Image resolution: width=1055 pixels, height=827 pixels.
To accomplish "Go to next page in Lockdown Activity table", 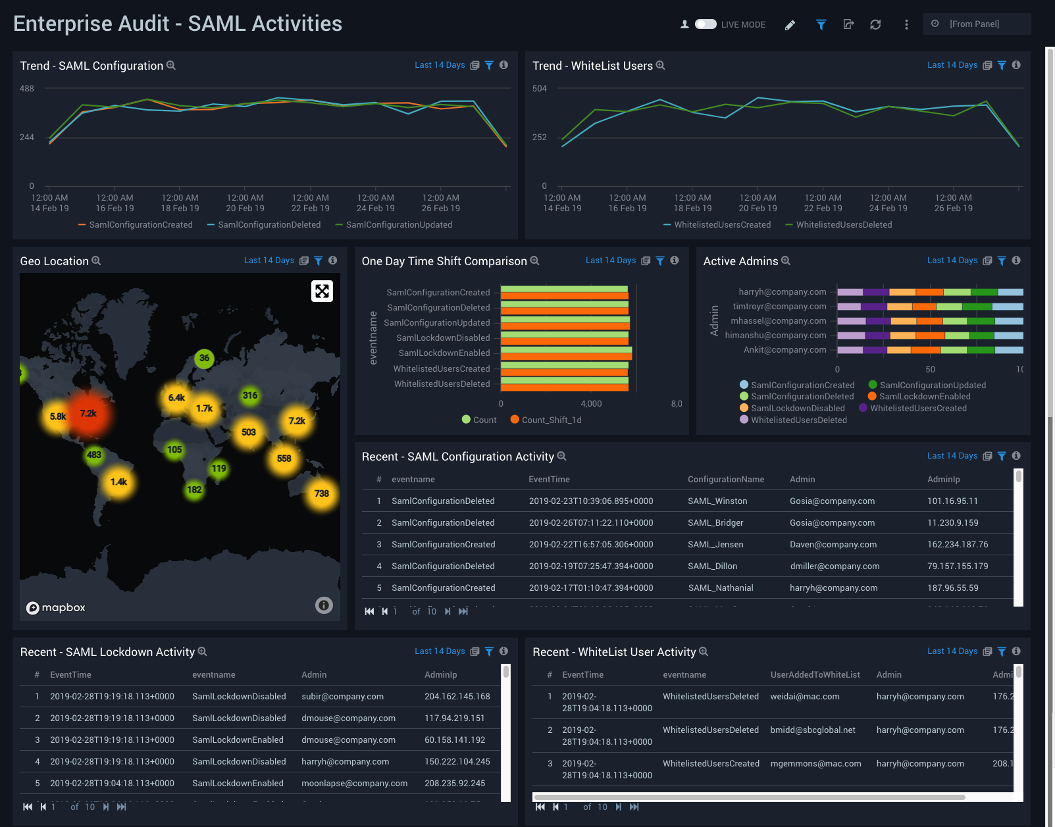I will pyautogui.click(x=106, y=807).
